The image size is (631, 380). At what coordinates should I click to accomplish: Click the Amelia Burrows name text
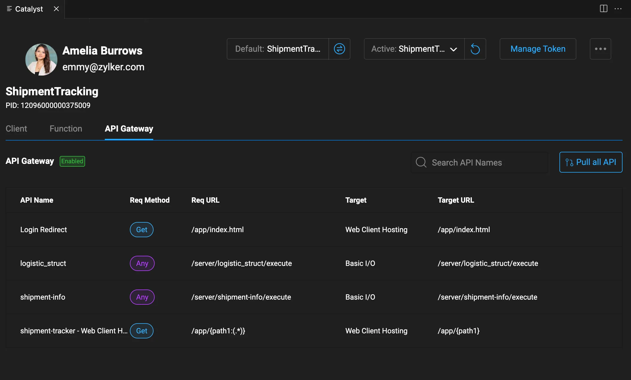(x=102, y=51)
